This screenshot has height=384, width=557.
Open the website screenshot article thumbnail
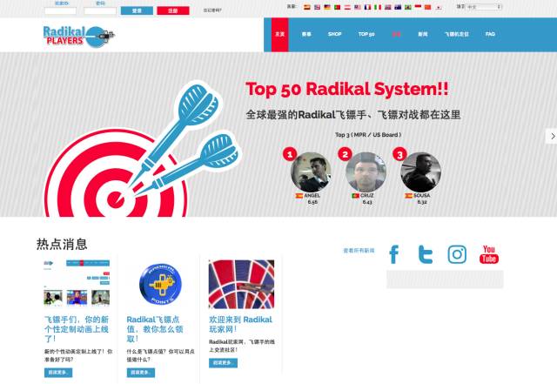[77, 283]
